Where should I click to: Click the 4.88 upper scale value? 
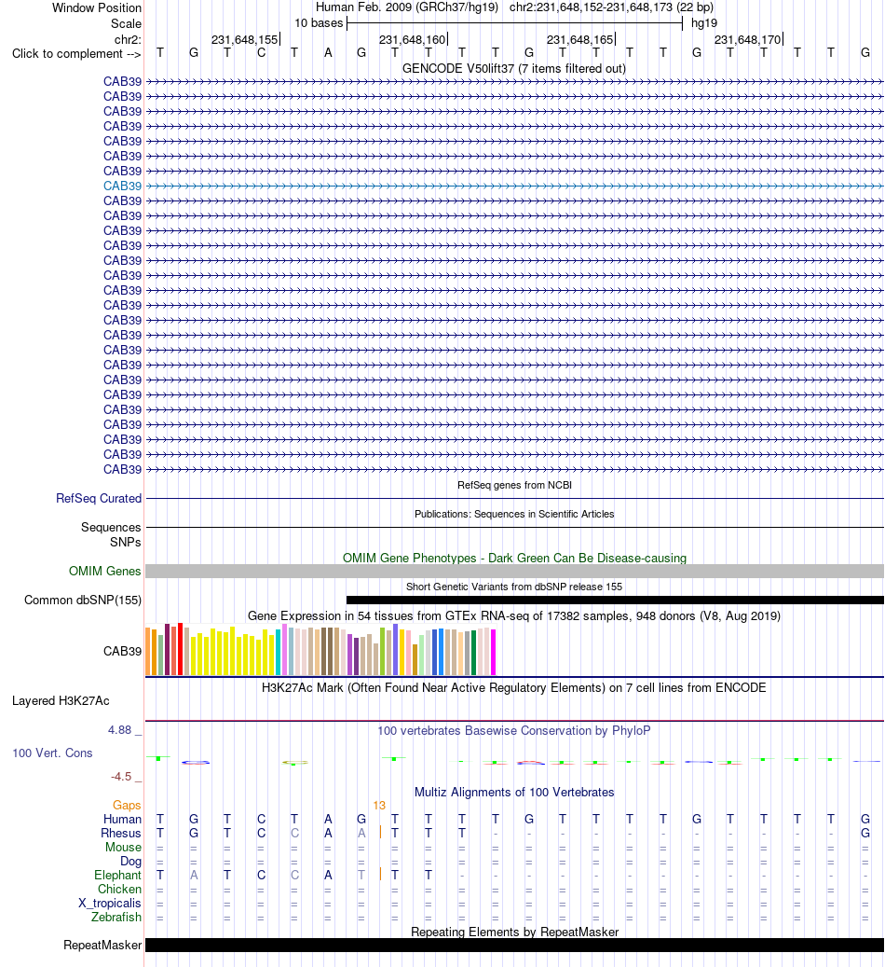point(119,730)
